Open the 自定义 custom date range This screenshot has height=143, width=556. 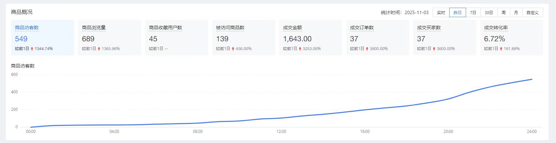(x=532, y=12)
